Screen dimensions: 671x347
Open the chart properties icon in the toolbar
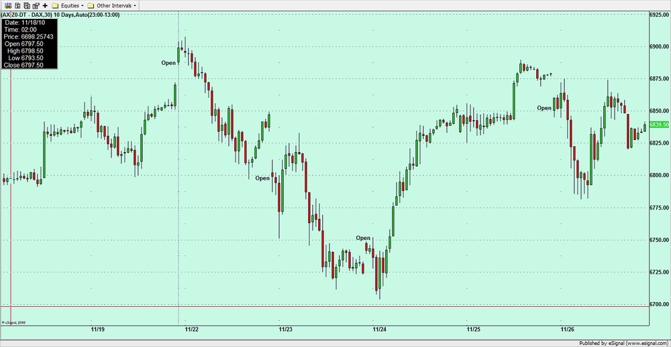(36, 5)
